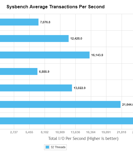This screenshot has height=154, width=133.
Task: Toggle the 32 Threads legend label
Action: (x=58, y=147)
